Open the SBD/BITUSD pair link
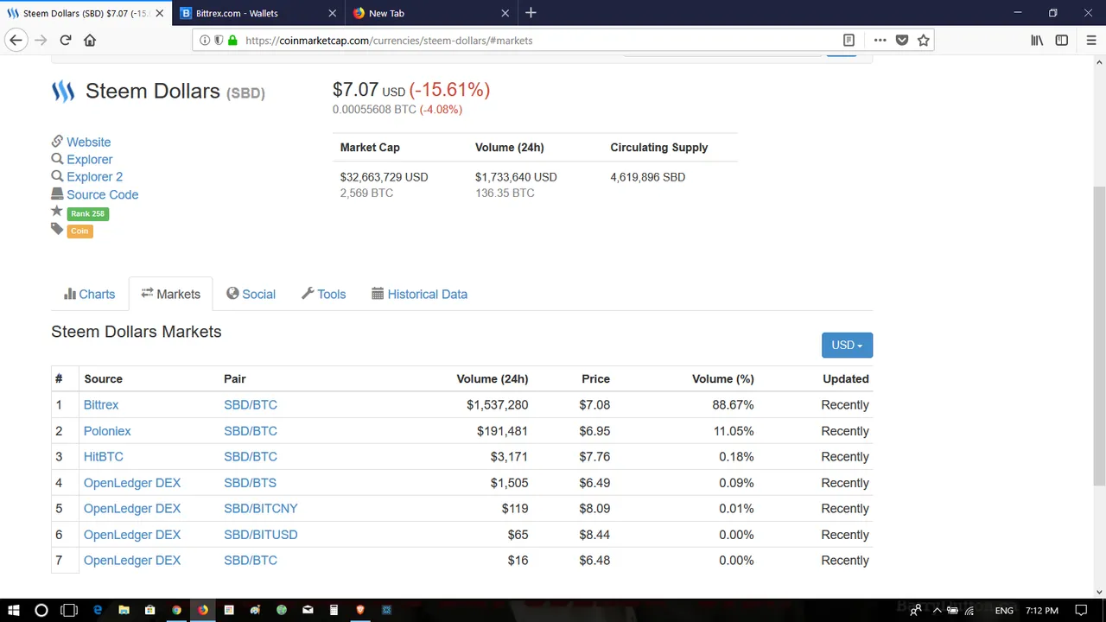This screenshot has height=622, width=1106. [260, 534]
